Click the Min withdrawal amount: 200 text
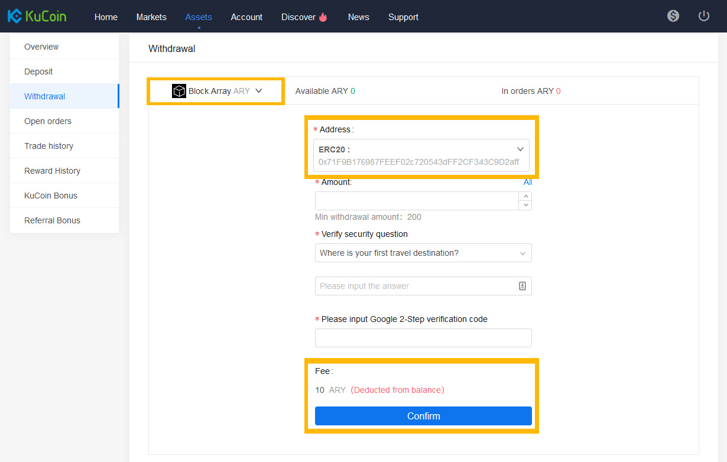 point(368,217)
